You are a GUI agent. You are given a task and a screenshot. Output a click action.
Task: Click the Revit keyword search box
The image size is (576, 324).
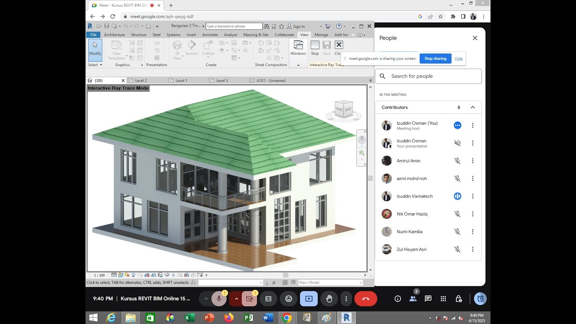pyautogui.click(x=234, y=26)
